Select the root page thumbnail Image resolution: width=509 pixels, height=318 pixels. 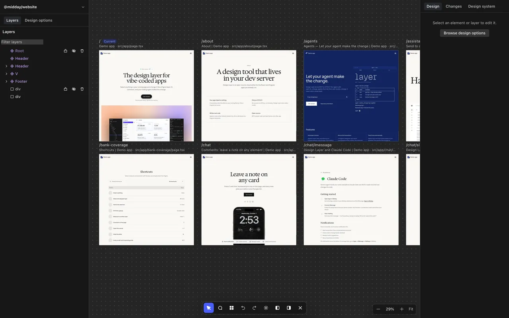[x=146, y=96]
